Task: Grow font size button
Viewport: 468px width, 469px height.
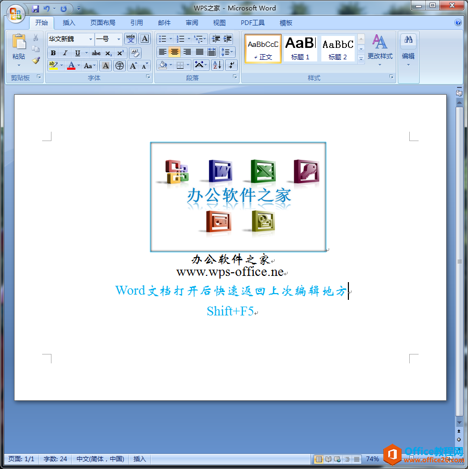Action: [133, 66]
